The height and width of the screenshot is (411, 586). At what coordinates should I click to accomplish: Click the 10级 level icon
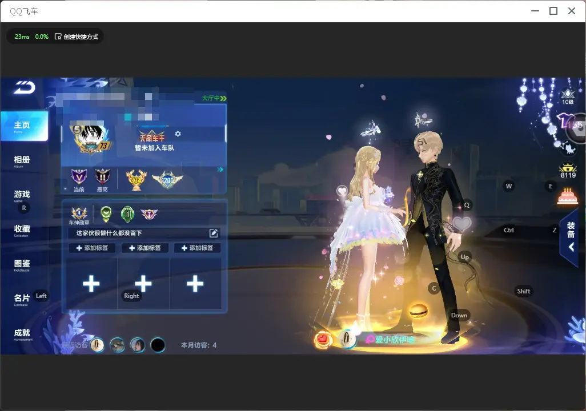click(x=568, y=96)
